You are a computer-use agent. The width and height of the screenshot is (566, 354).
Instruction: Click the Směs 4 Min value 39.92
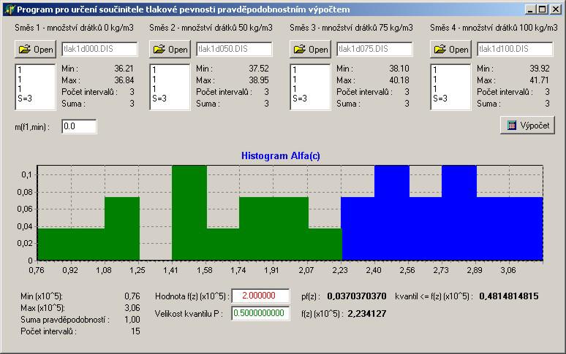(540, 69)
